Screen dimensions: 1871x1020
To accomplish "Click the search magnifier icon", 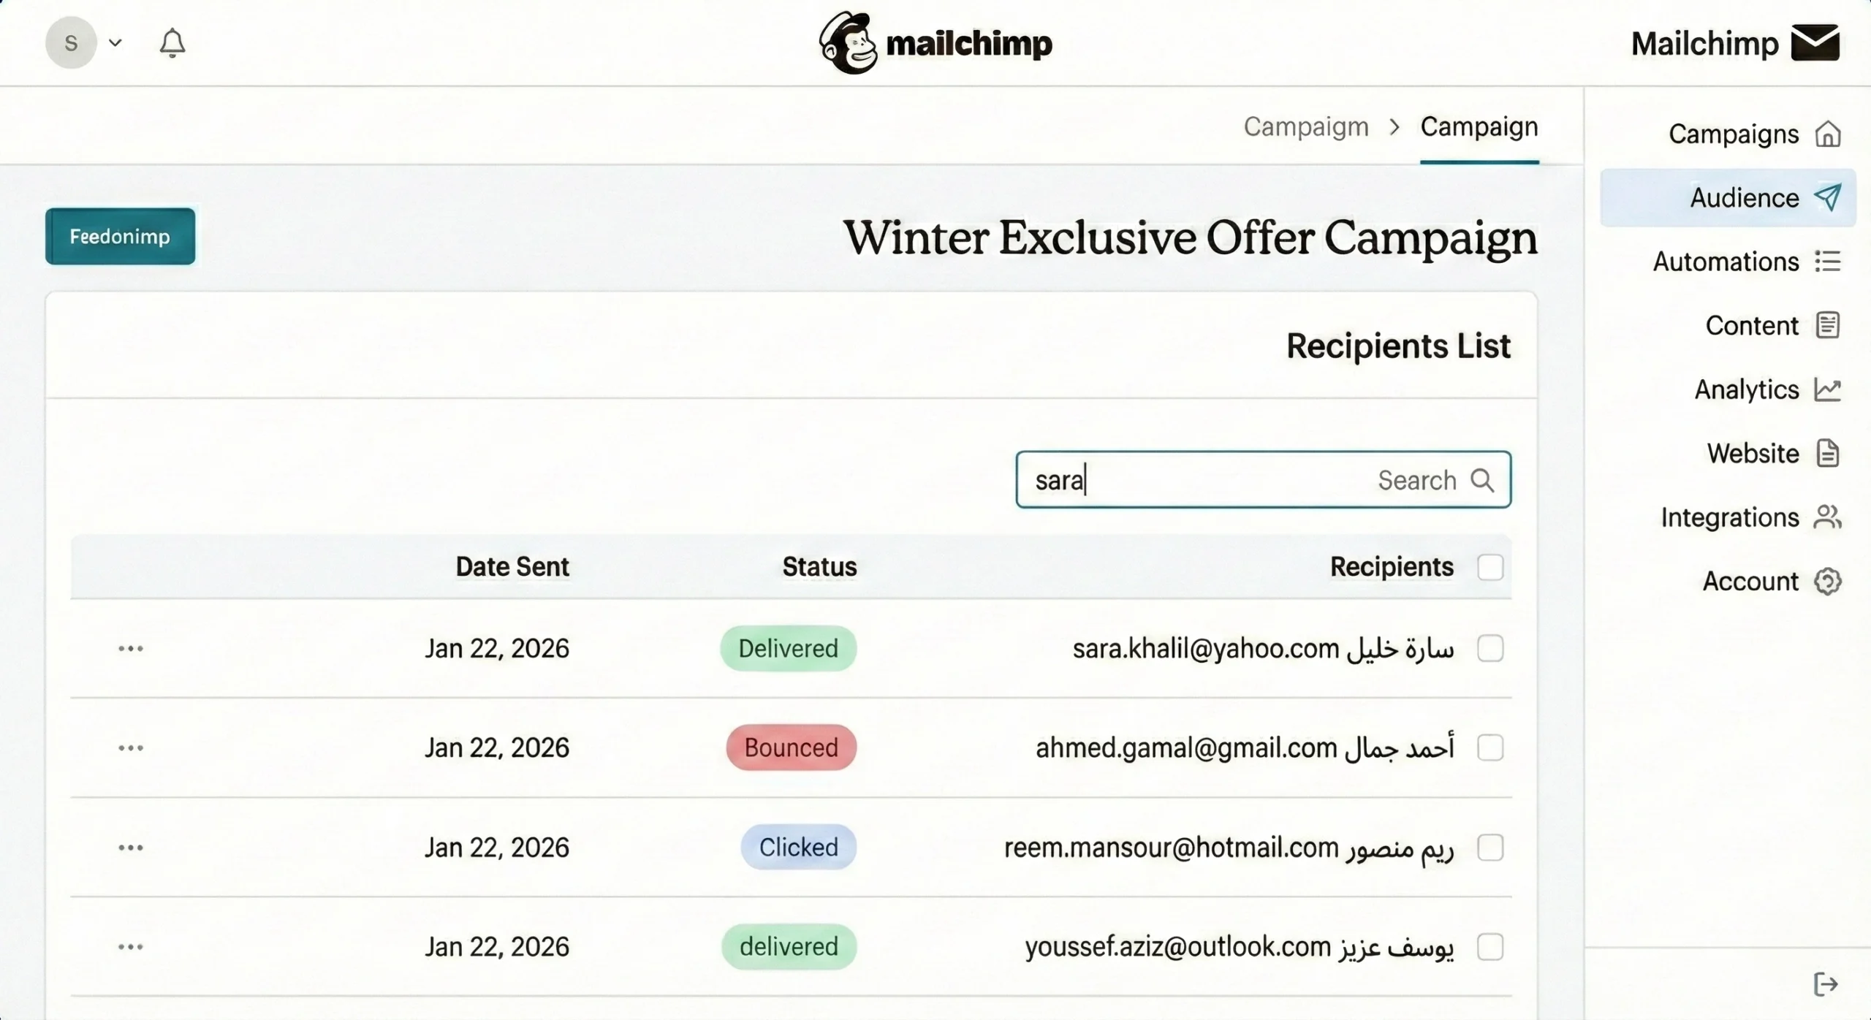I will click(1482, 480).
